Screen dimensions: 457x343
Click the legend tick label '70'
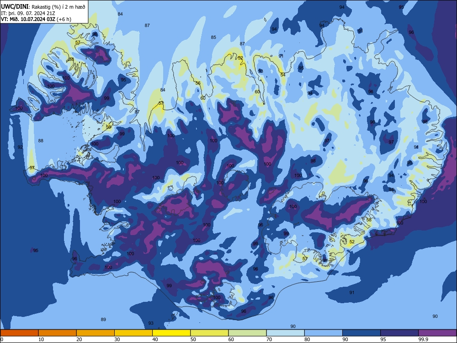coord(269,339)
